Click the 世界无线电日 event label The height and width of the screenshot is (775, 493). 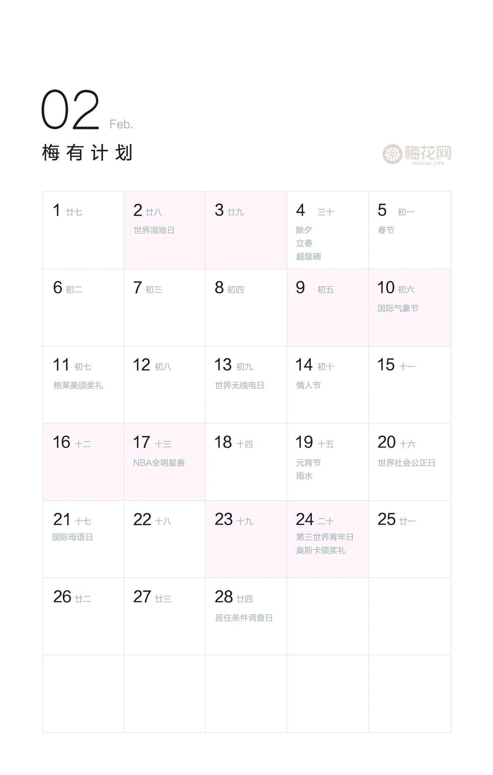coord(239,385)
